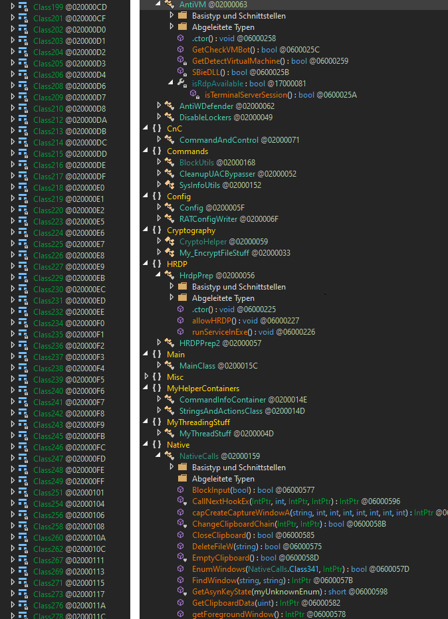
Task: Click the class icon beside MainClass
Action: point(169,366)
